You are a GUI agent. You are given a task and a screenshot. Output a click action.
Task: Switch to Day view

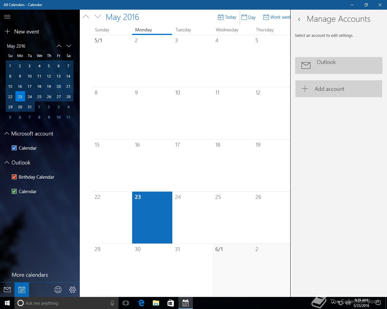point(249,17)
